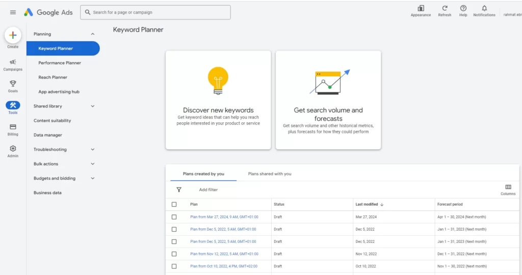Image resolution: width=522 pixels, height=275 pixels.
Task: Open second plan from Dec 5, 2022
Action: pos(223,241)
